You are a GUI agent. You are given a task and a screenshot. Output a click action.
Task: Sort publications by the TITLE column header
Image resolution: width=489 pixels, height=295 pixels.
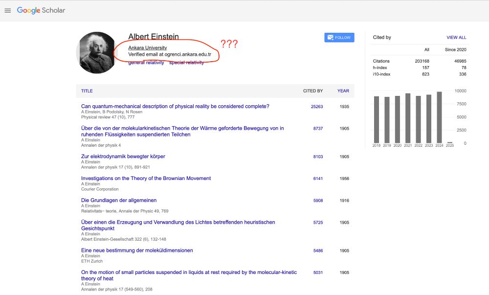pyautogui.click(x=87, y=91)
